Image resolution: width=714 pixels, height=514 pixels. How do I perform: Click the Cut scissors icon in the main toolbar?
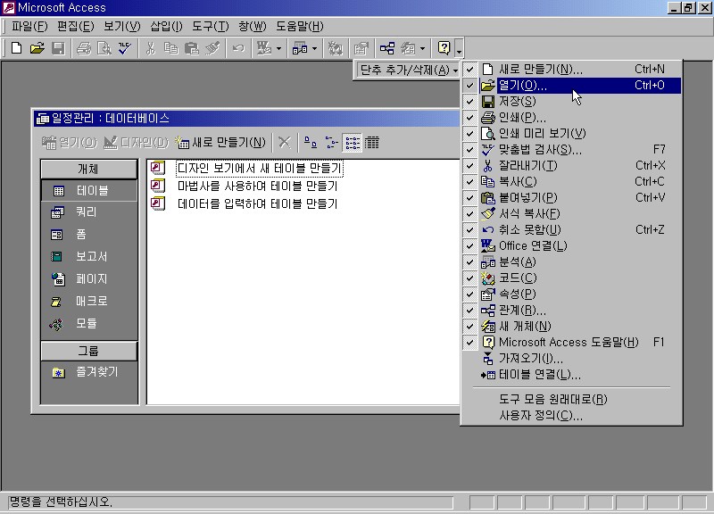tap(150, 48)
